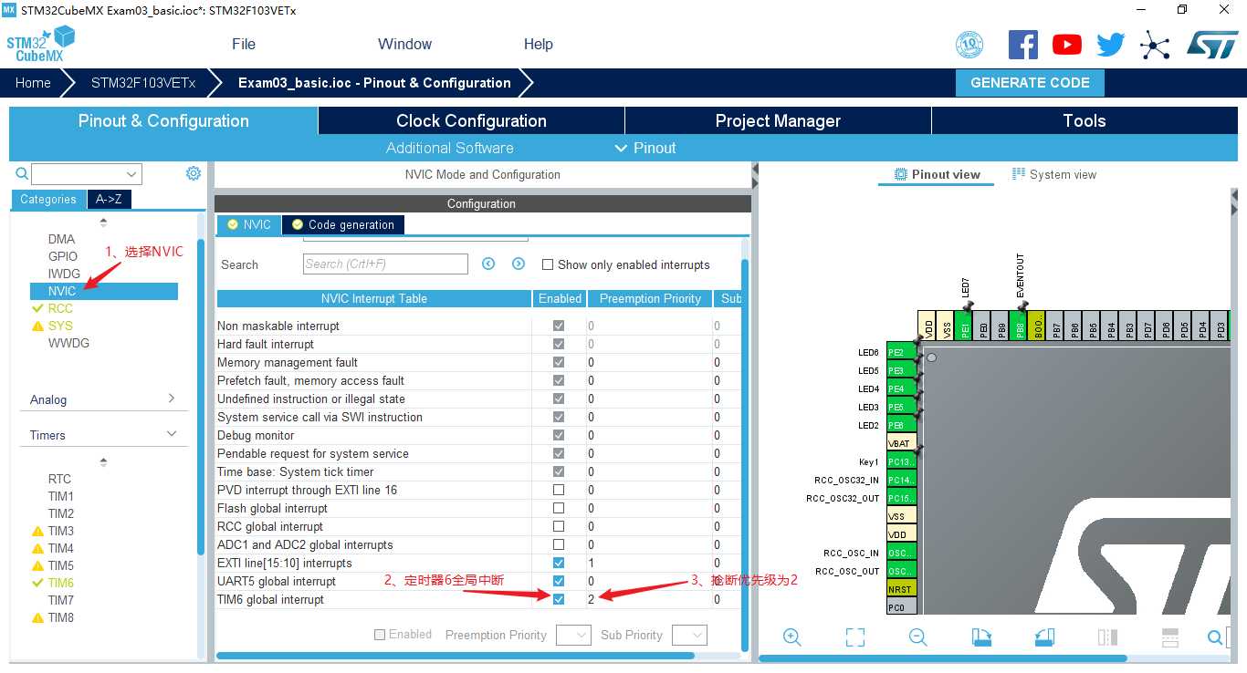1247x673 pixels.
Task: Disable the TIM6 global interrupt checkbox
Action: tap(559, 599)
